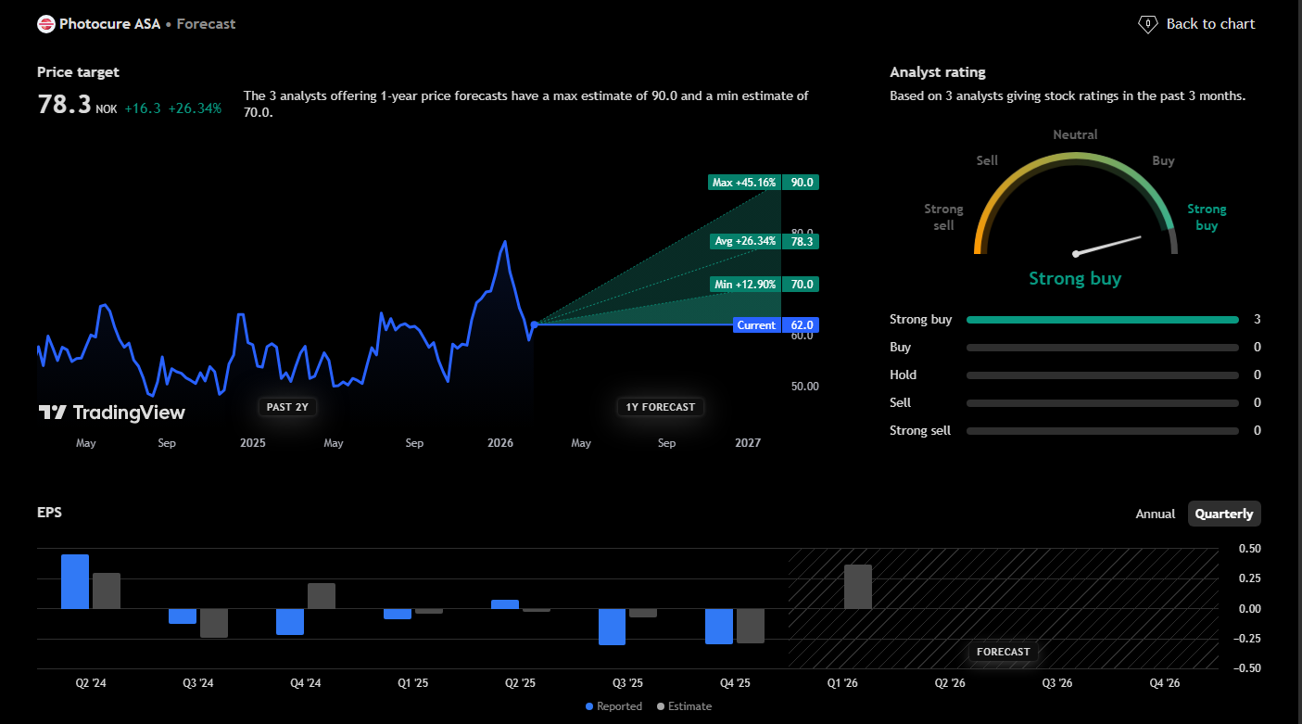The height and width of the screenshot is (724, 1302).
Task: Click the blue Reported legend dot
Action: (589, 706)
